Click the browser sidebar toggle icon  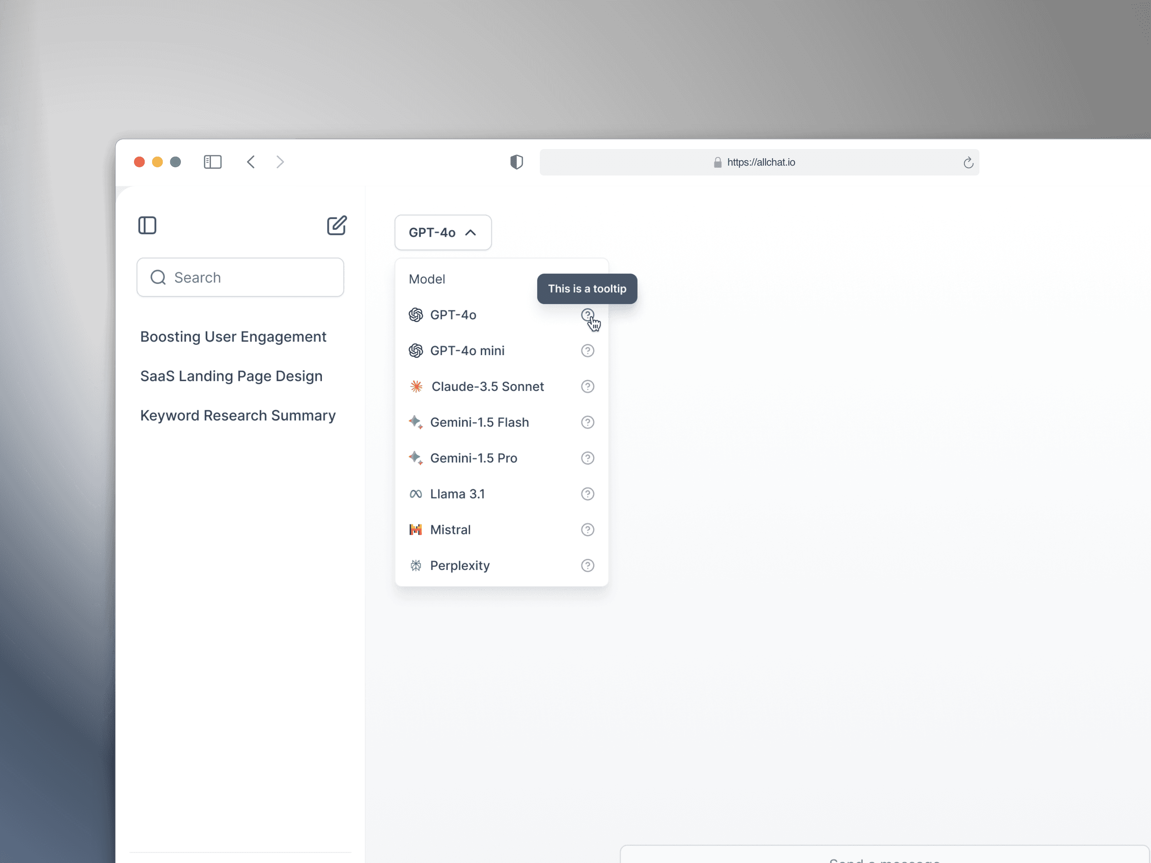click(212, 162)
